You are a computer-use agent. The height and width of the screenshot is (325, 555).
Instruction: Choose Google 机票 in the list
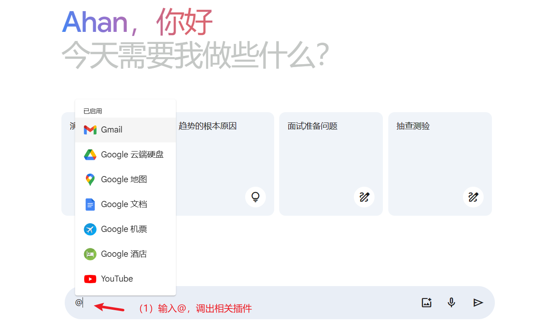pos(125,229)
